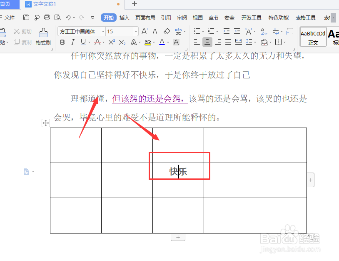
Task: Apply the 正文 style from the gallery
Action: [313, 37]
